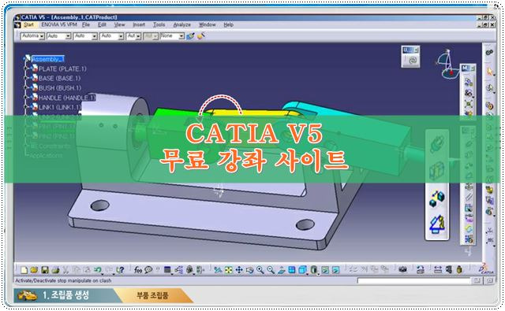Click the Undo arrow icon
The height and width of the screenshot is (311, 505).
point(98,270)
